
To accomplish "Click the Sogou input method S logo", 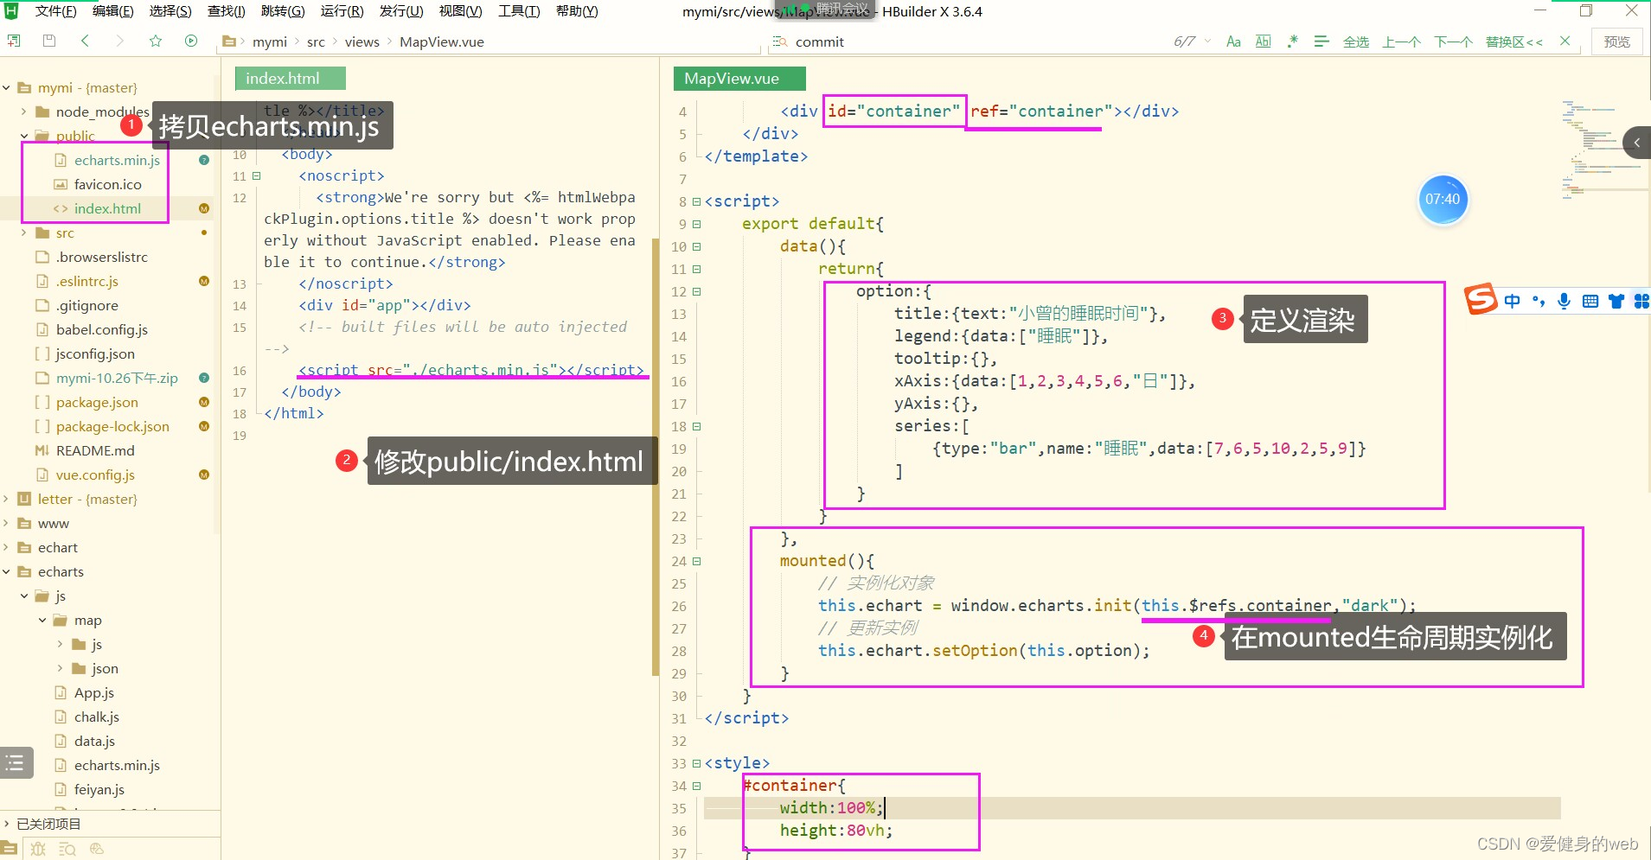I will tap(1481, 299).
